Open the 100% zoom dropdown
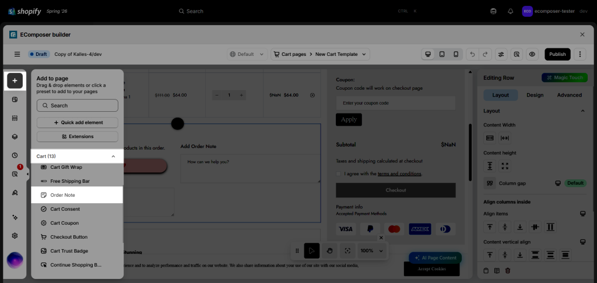The width and height of the screenshot is (597, 283). pyautogui.click(x=373, y=250)
